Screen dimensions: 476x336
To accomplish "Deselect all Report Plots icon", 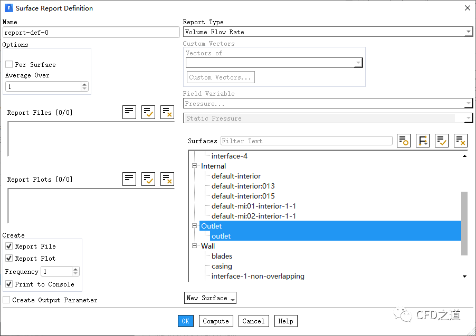I will (x=167, y=179).
